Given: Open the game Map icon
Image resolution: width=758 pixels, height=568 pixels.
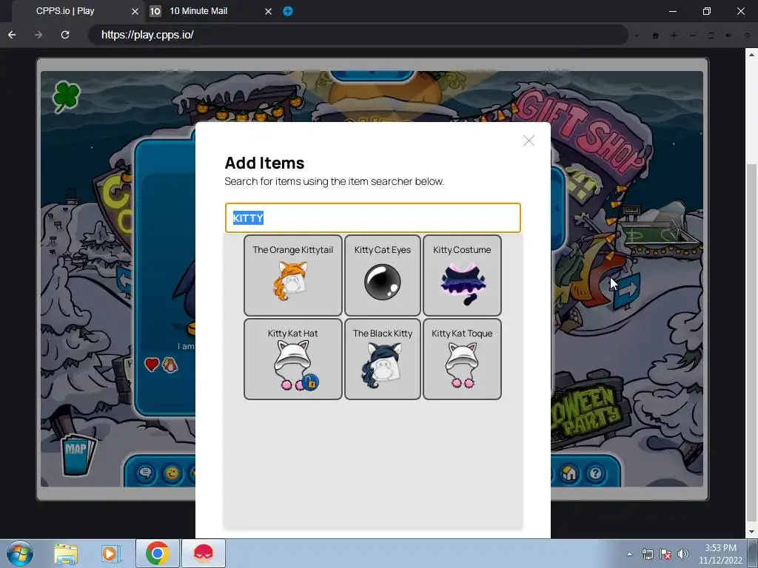Looking at the screenshot, I should click(x=77, y=455).
